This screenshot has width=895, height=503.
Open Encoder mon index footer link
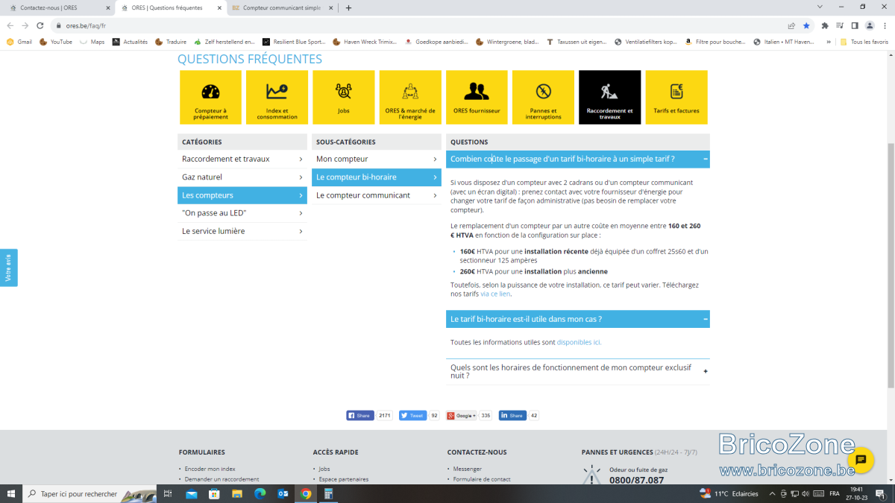(x=210, y=469)
